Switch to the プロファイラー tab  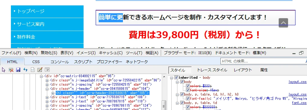pyautogui.click(x=109, y=62)
